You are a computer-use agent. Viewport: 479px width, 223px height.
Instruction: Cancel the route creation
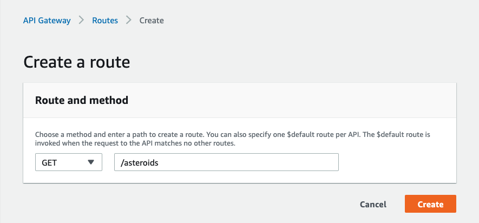pyautogui.click(x=373, y=204)
